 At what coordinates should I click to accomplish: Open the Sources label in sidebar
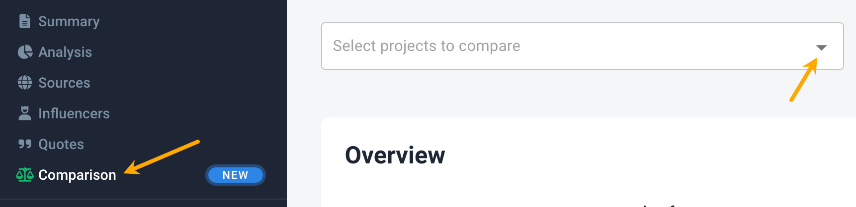(x=64, y=83)
